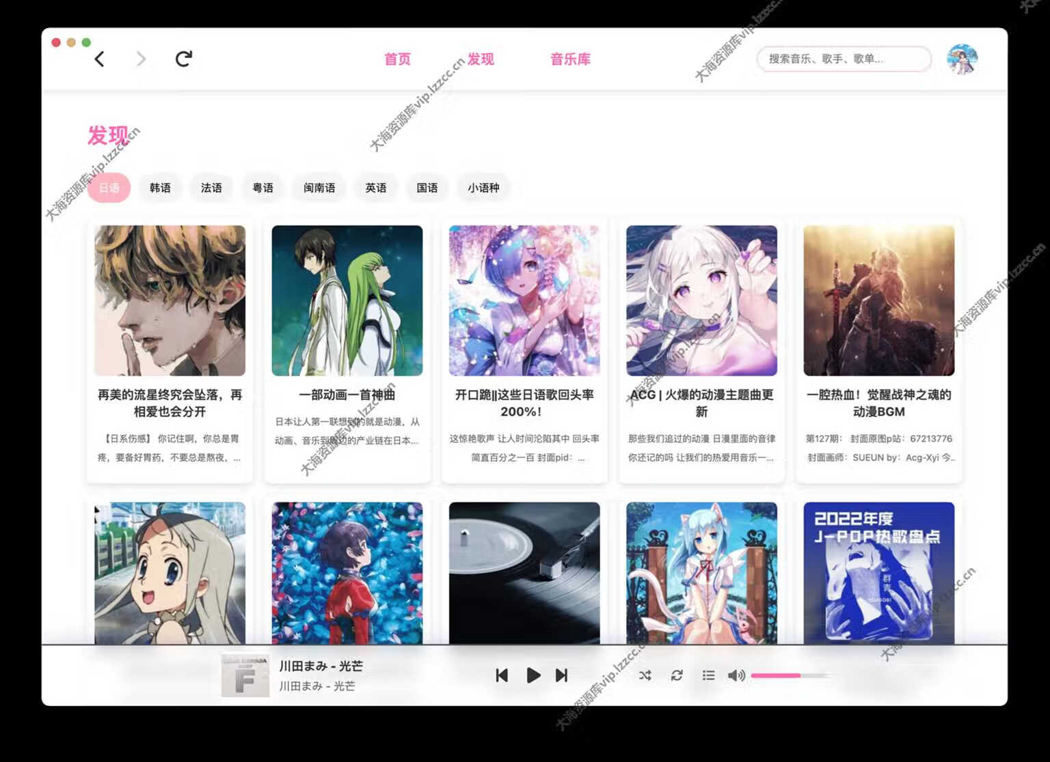The image size is (1050, 762).
Task: Select the 法语 language filter
Action: click(x=211, y=188)
